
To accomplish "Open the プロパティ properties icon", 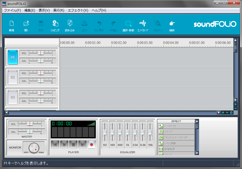I will click(158, 26).
